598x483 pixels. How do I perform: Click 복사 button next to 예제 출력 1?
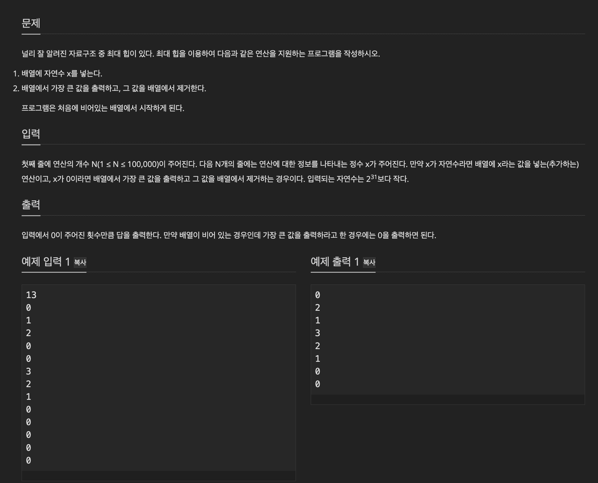369,262
